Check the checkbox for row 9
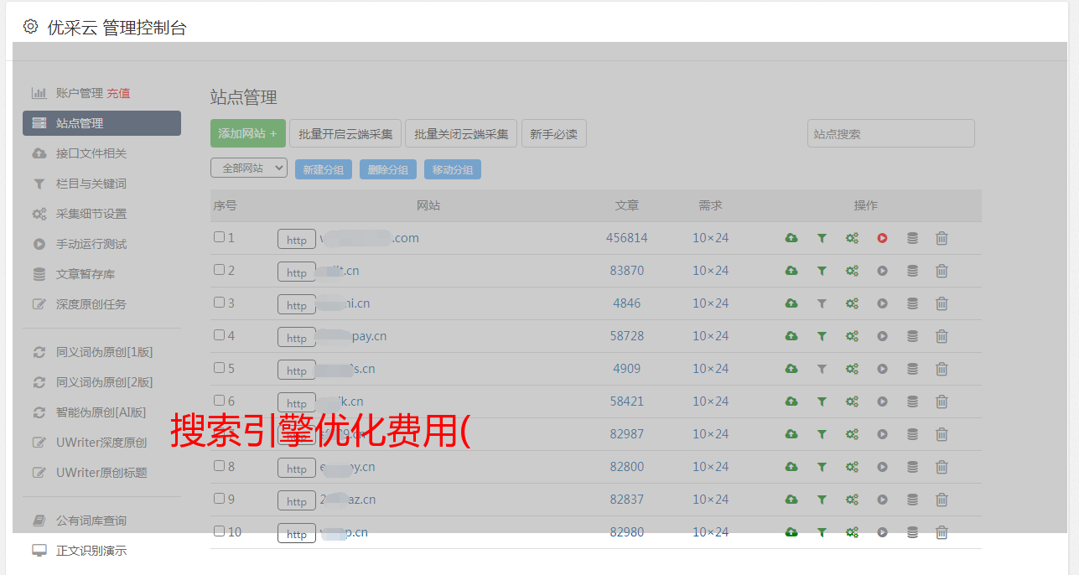 (x=219, y=499)
